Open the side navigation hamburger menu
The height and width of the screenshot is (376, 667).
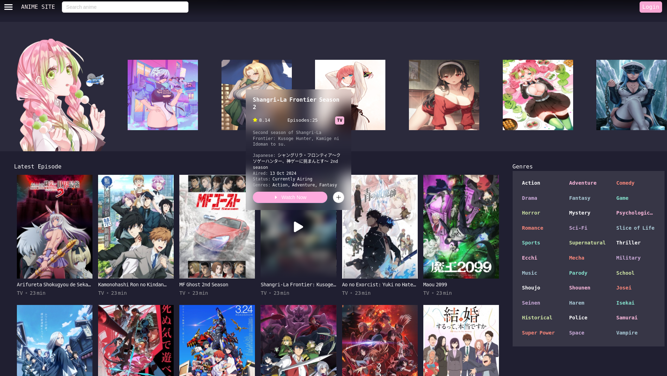pyautogui.click(x=8, y=7)
